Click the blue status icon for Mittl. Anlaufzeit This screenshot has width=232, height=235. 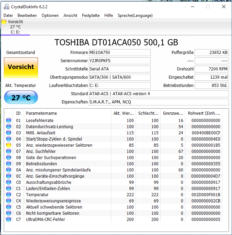tap(9, 133)
